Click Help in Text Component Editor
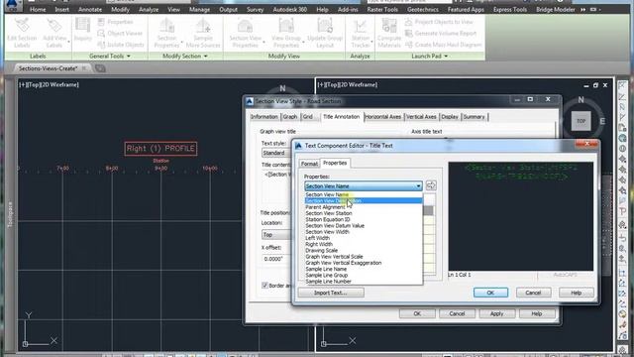 pyautogui.click(x=577, y=293)
